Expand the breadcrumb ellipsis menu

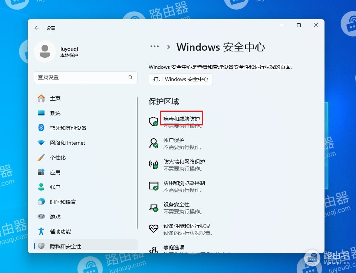(x=155, y=47)
